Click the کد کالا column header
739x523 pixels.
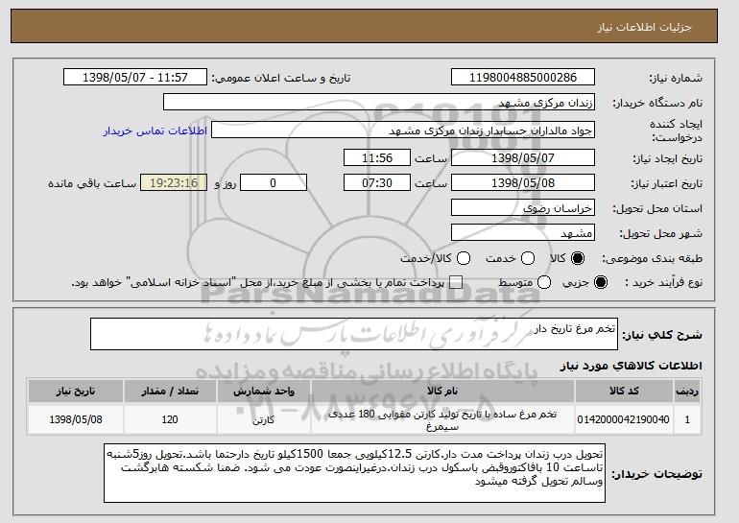click(x=624, y=392)
